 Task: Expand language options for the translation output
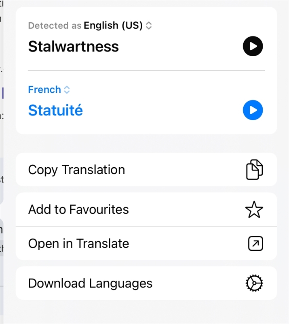[67, 90]
